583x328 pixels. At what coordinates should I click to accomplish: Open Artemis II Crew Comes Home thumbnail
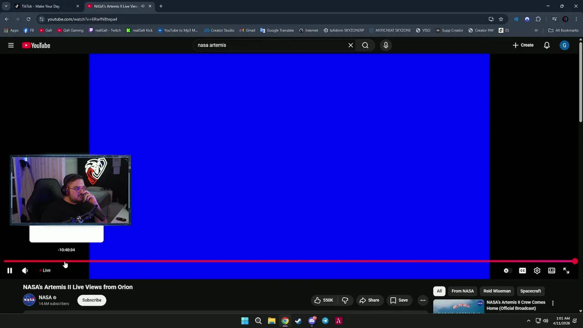pyautogui.click(x=459, y=307)
